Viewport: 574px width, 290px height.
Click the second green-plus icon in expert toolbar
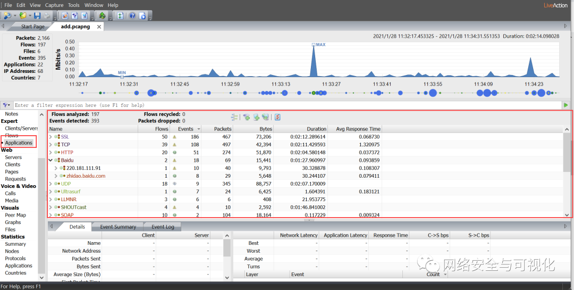tap(256, 117)
